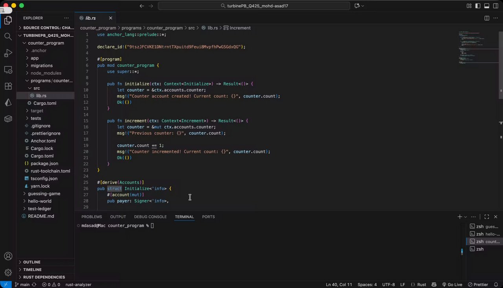Screen dimensions: 503x288
Task: Show the errors and warnings count
Action: (x=51, y=284)
